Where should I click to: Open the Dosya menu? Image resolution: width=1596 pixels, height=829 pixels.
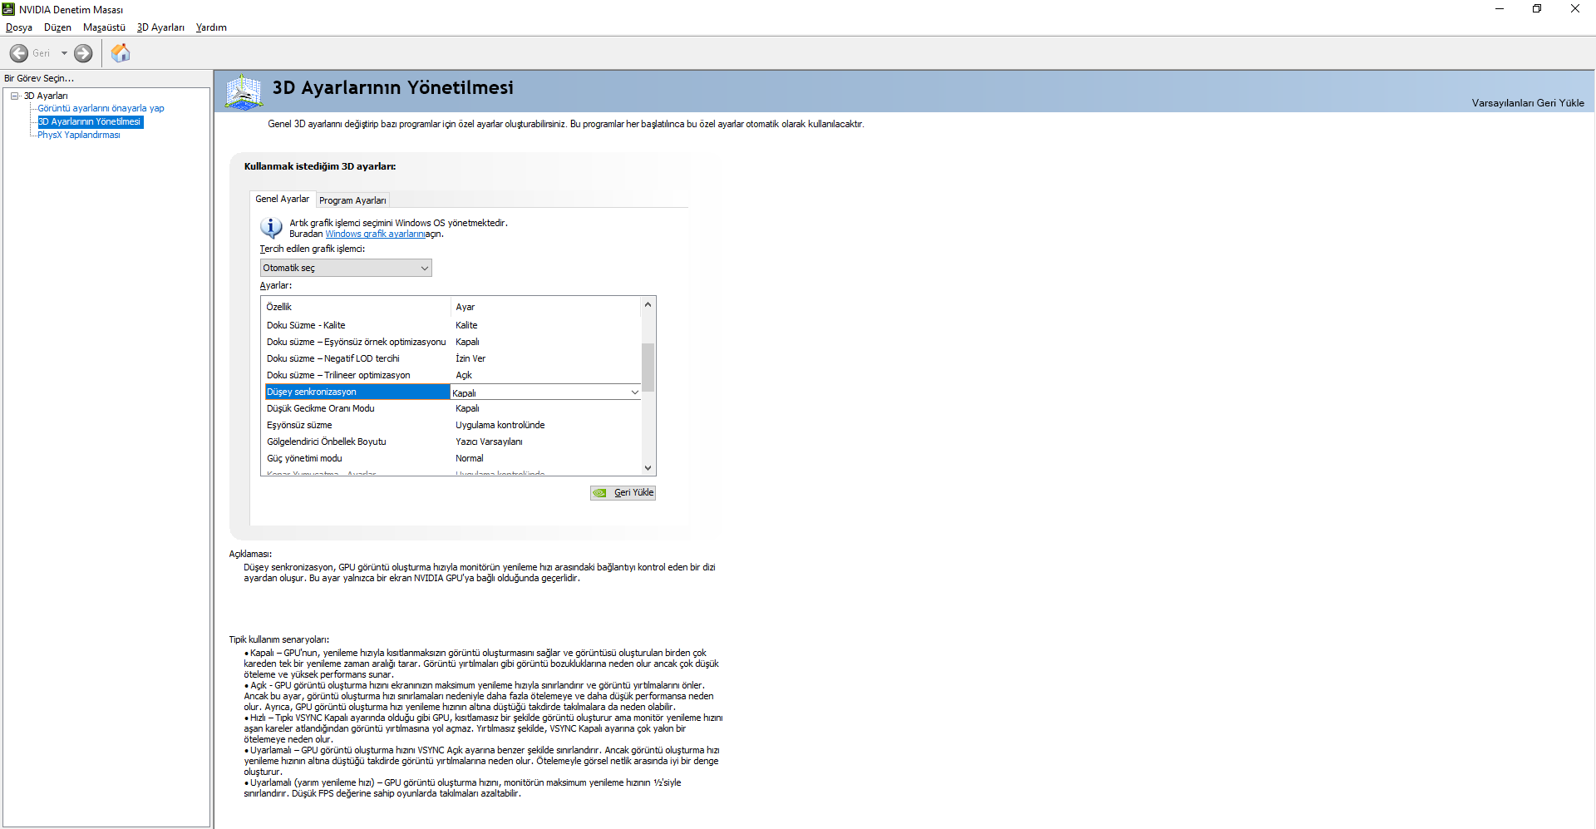pyautogui.click(x=19, y=27)
